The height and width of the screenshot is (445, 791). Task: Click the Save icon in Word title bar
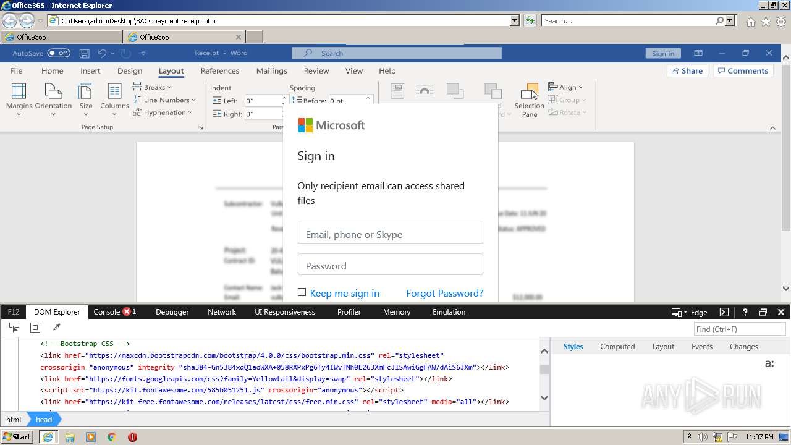85,53
